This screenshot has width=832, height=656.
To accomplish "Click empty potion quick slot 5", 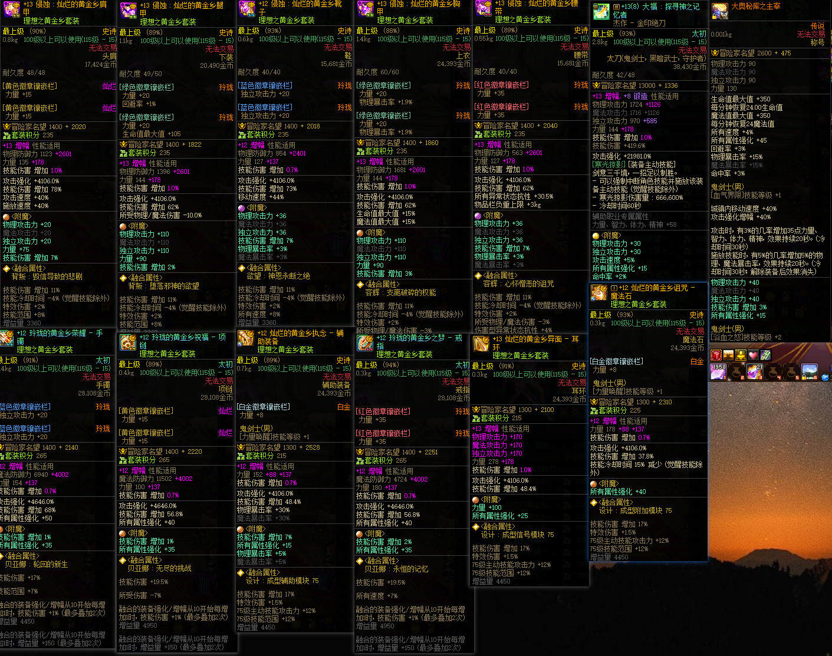I will (x=791, y=371).
